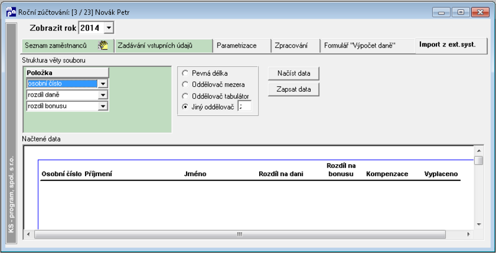Expand the osobní číslo dropdown
The width and height of the screenshot is (496, 253).
click(x=103, y=84)
